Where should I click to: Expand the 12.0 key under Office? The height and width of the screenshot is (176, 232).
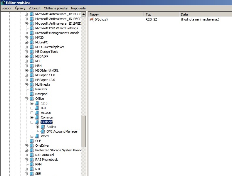click(32, 104)
